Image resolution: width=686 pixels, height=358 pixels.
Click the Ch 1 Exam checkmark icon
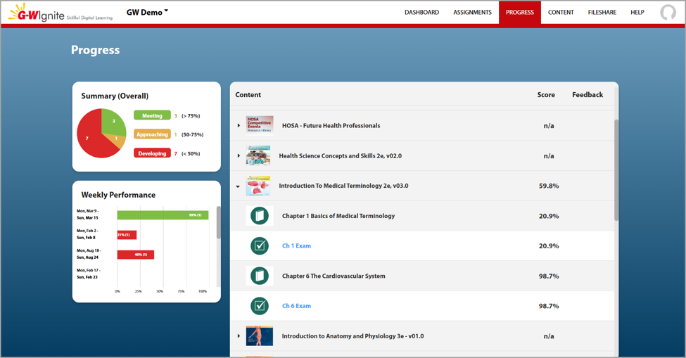tap(260, 246)
